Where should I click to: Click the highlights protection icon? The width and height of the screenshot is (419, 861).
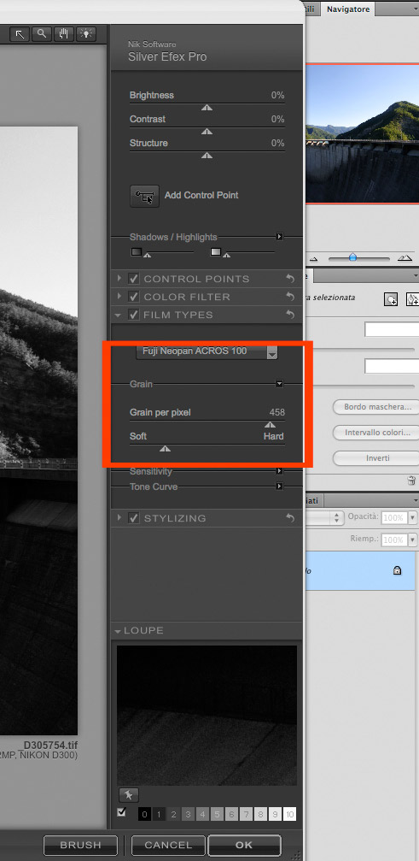[x=216, y=252]
